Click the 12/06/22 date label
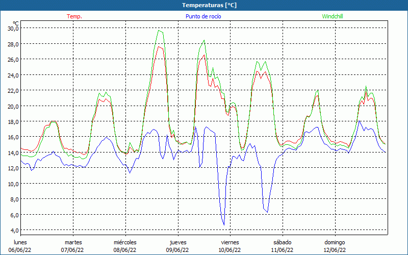Viewport: 408px width, 255px height. [335, 250]
